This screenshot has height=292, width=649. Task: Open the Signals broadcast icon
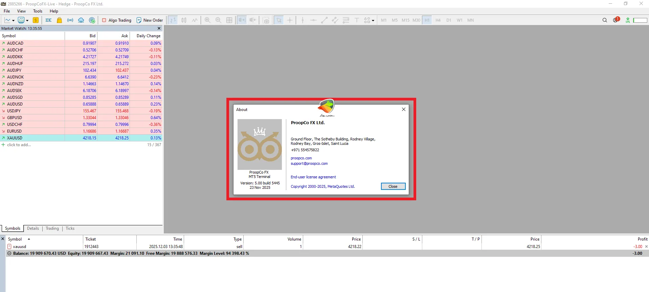pyautogui.click(x=70, y=20)
